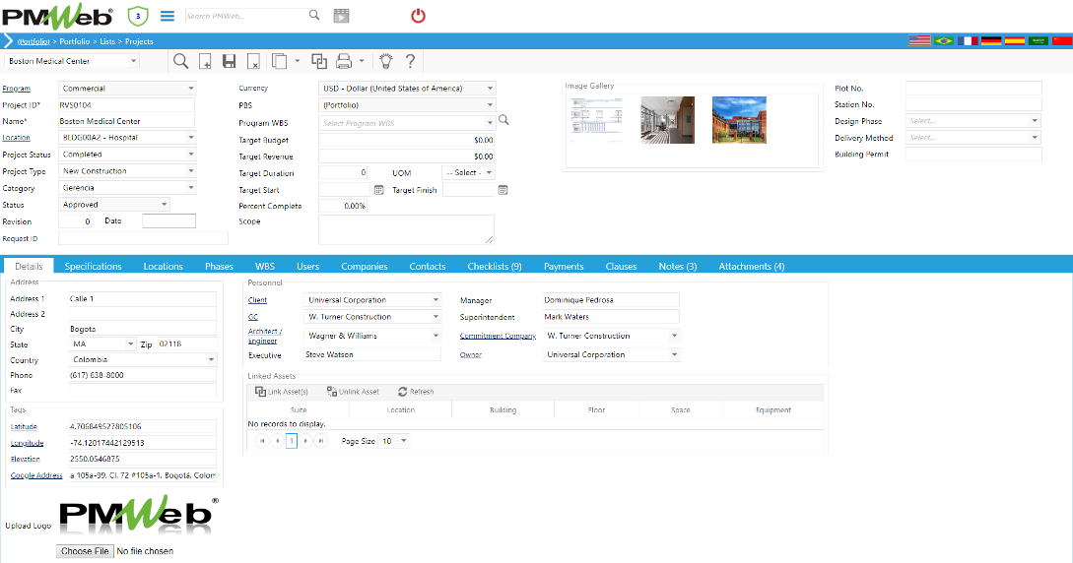Expand the breadcrumb navigation arrow
Screen dimensions: 1073x563
tap(8, 41)
